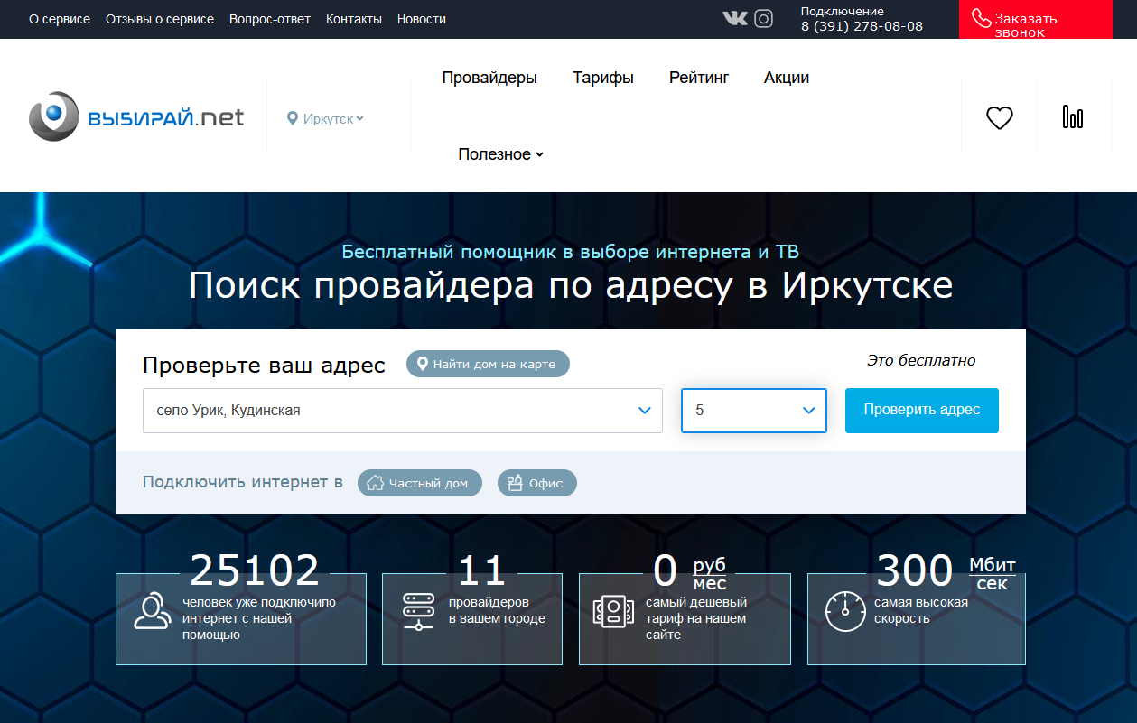Click Найти дом на карте button
1137x723 pixels.
pyautogui.click(x=488, y=365)
